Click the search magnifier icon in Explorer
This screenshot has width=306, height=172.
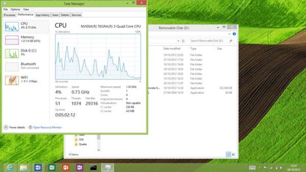pos(231,41)
